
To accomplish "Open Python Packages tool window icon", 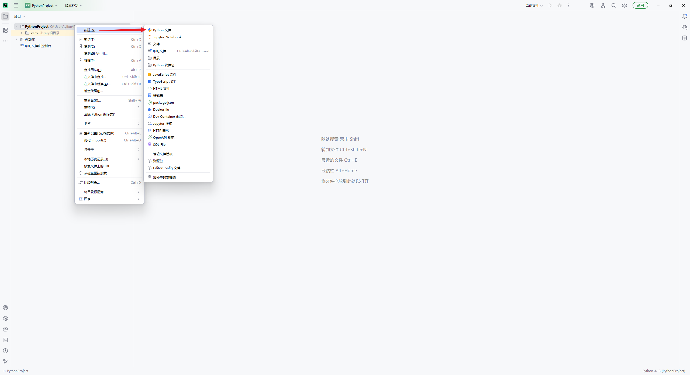I will point(5,318).
